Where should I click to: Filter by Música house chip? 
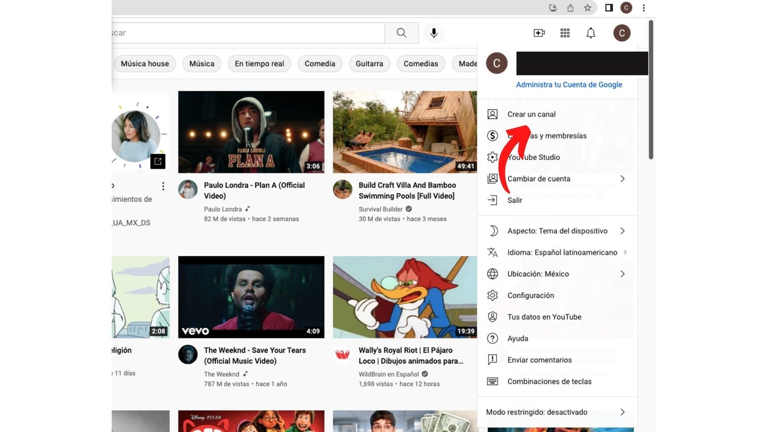click(x=145, y=64)
